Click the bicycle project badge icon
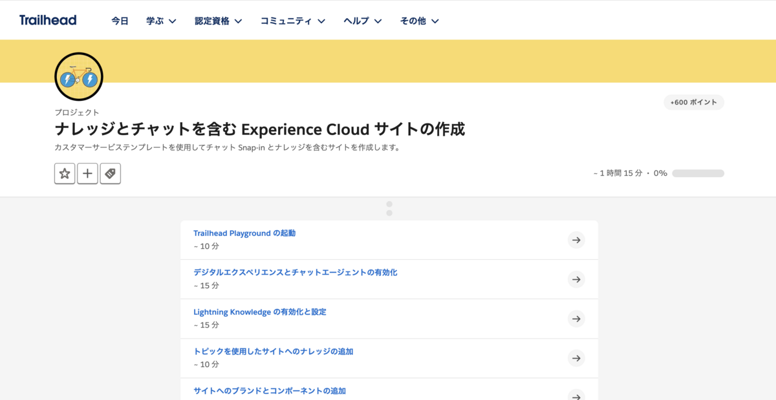The width and height of the screenshot is (776, 400). pos(79,77)
